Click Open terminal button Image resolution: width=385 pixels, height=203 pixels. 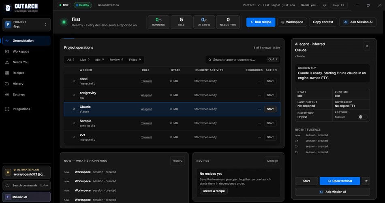point(340,181)
